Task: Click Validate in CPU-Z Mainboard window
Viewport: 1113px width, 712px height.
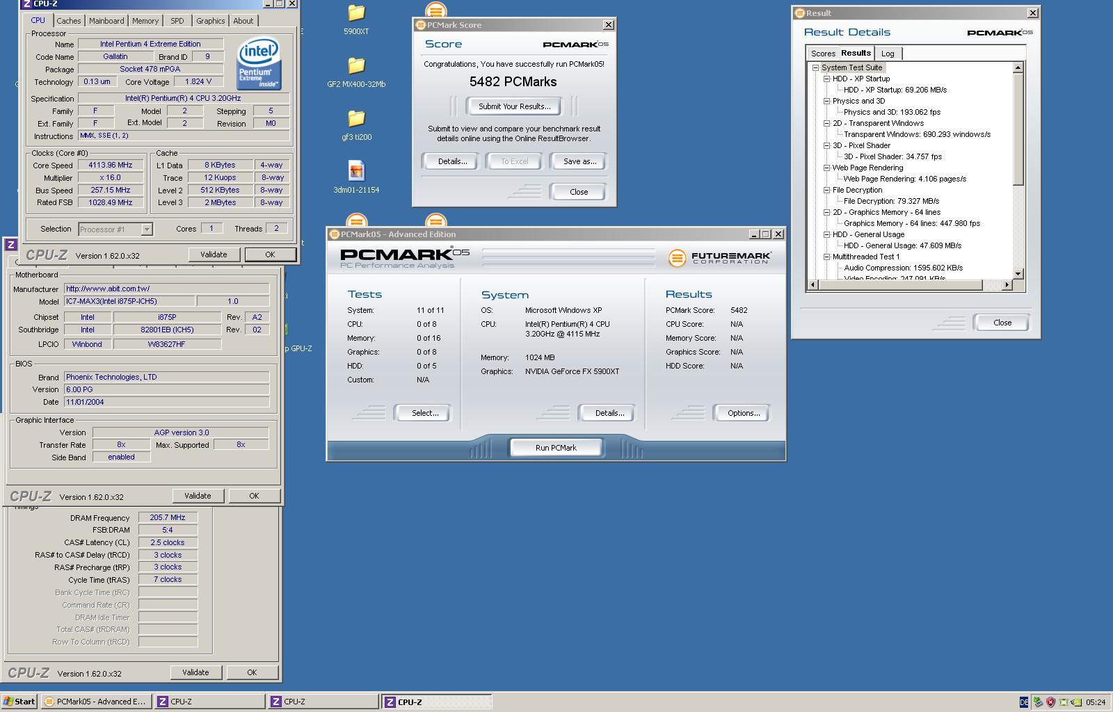Action: point(198,496)
